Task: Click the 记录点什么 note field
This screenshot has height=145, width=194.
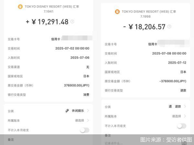Action: coord(113,143)
